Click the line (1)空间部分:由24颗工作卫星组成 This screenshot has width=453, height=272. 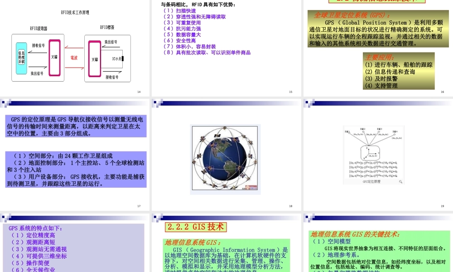coord(63,156)
